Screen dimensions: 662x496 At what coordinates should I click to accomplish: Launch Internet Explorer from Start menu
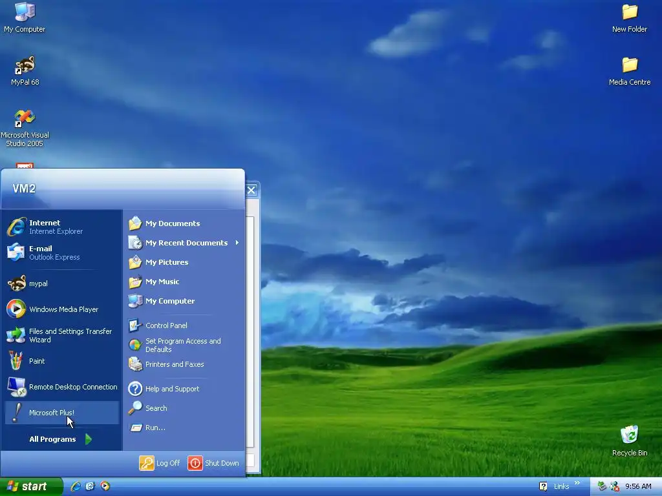click(61, 227)
